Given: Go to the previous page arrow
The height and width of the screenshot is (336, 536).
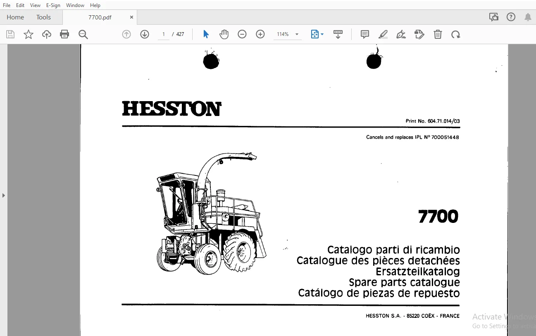Looking at the screenshot, I should [126, 34].
